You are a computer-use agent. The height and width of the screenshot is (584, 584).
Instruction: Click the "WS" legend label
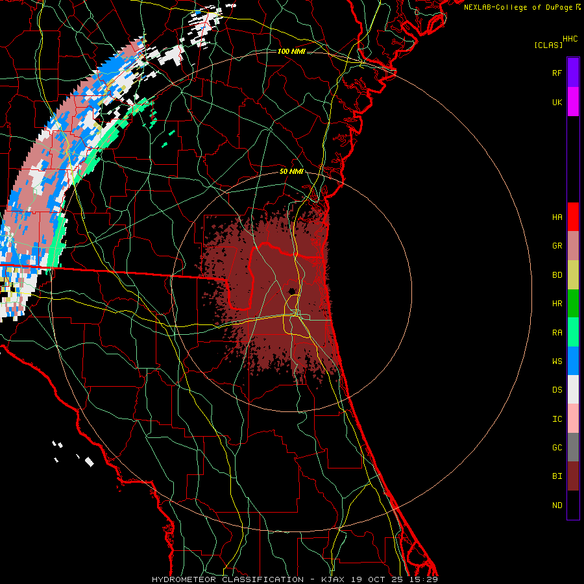point(557,361)
